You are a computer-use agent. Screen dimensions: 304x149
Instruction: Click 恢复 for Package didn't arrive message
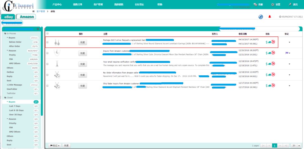82,42
